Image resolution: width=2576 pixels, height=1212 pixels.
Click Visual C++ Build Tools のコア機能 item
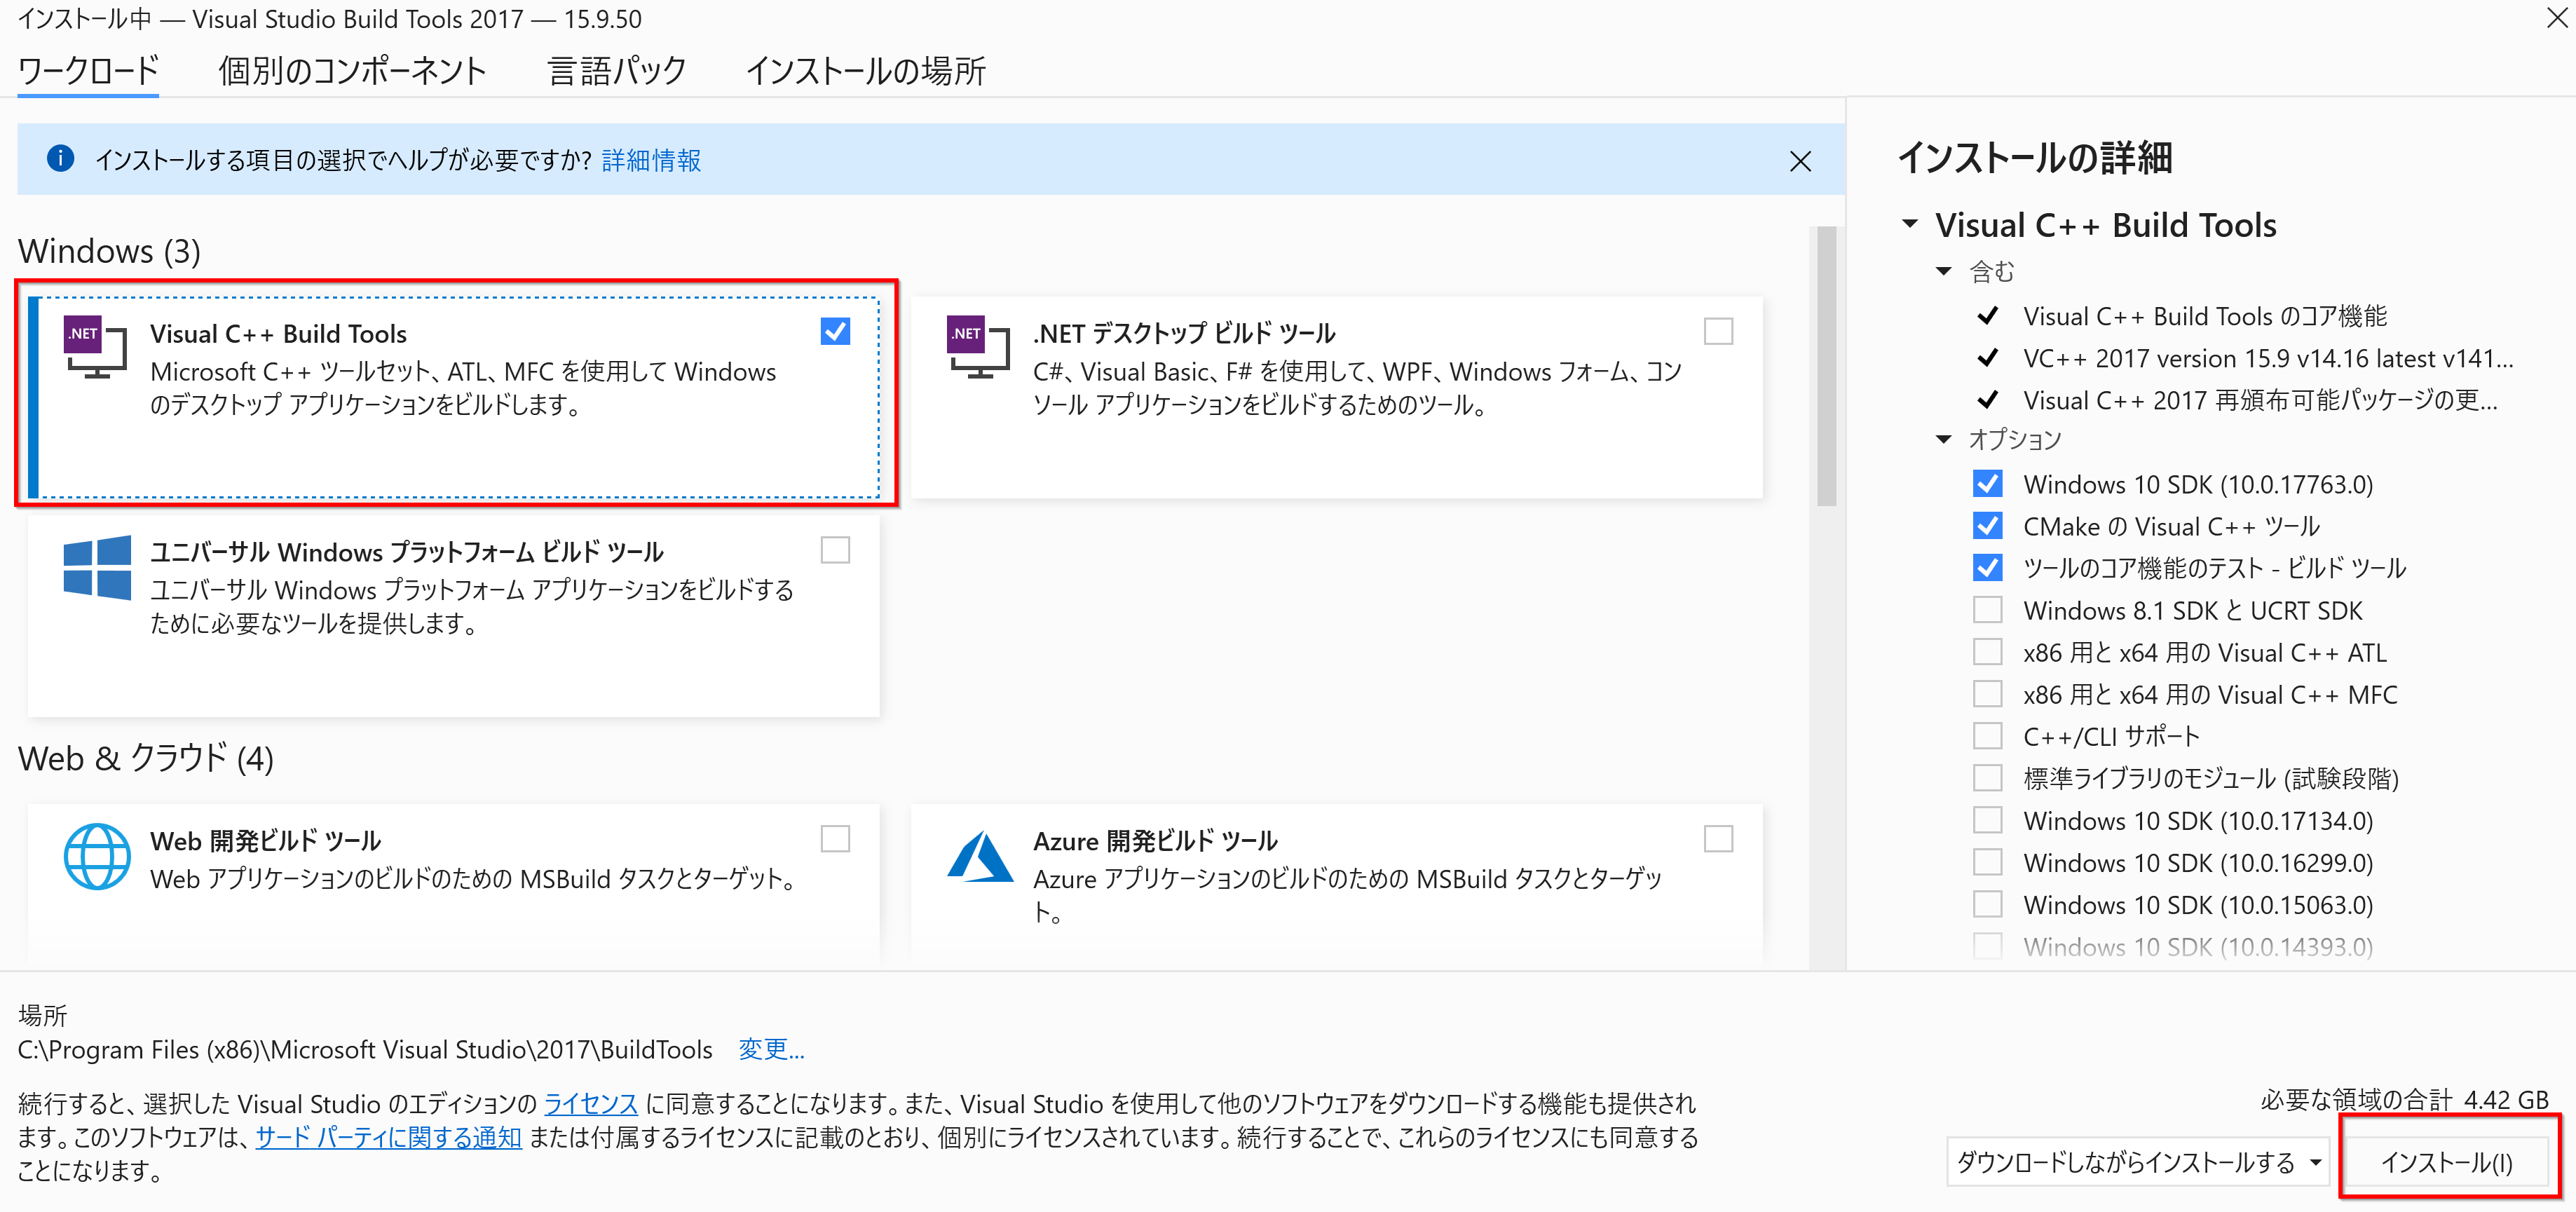(x=2205, y=316)
